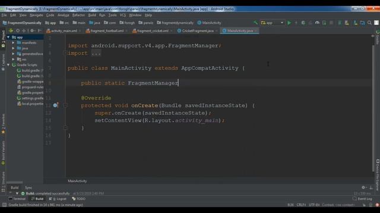Run the app with green play button
380x213 pixels.
[289, 22]
